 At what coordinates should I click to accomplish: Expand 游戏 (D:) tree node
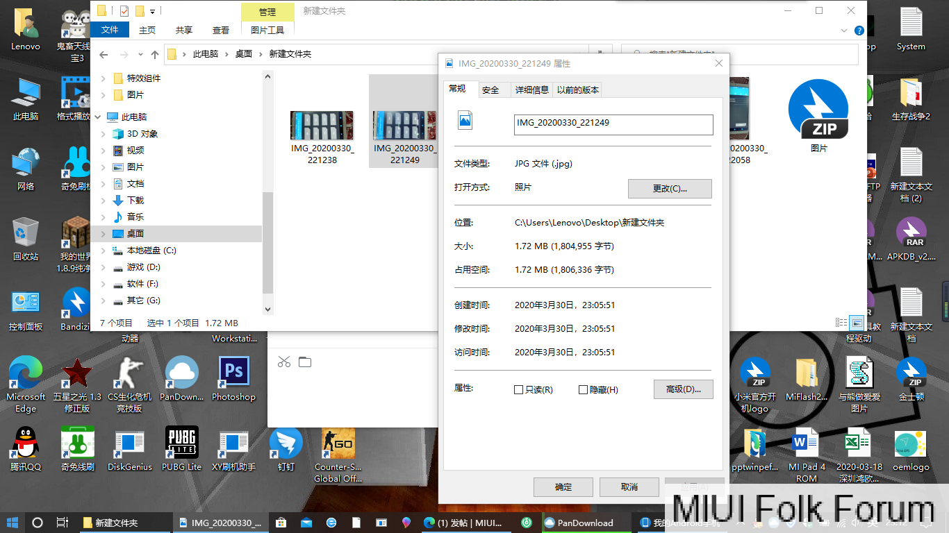(x=104, y=266)
